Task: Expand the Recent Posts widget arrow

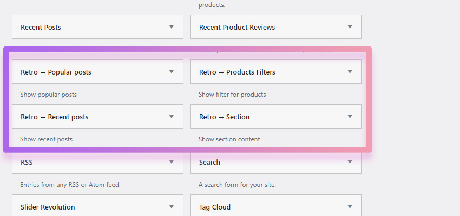Action: point(172,27)
